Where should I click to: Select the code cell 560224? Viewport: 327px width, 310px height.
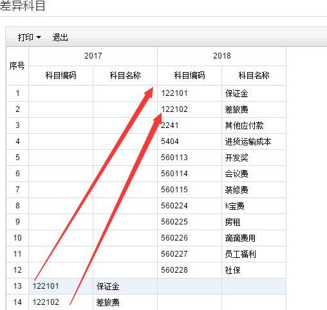tap(189, 206)
